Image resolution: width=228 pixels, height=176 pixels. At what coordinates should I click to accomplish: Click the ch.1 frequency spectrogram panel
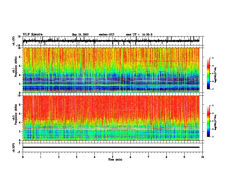click(x=111, y=70)
